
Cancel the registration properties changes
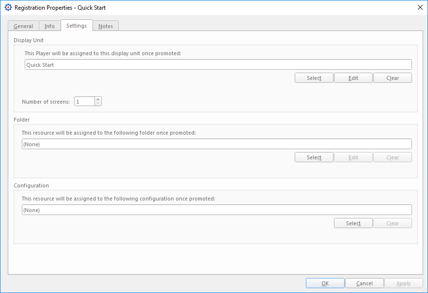pos(365,283)
